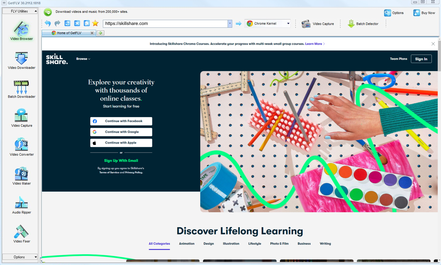Open the Video Capture utility in sidebar

coord(22,118)
